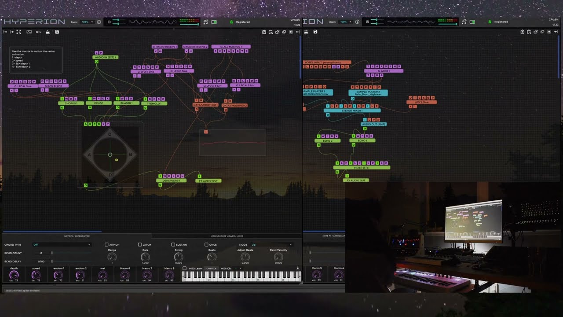563x317 pixels.
Task: Click the clipboard paste icon in right window
Action: [x=522, y=32]
